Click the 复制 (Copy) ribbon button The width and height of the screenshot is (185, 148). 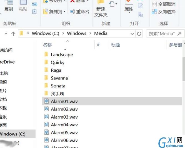tap(9, 6)
